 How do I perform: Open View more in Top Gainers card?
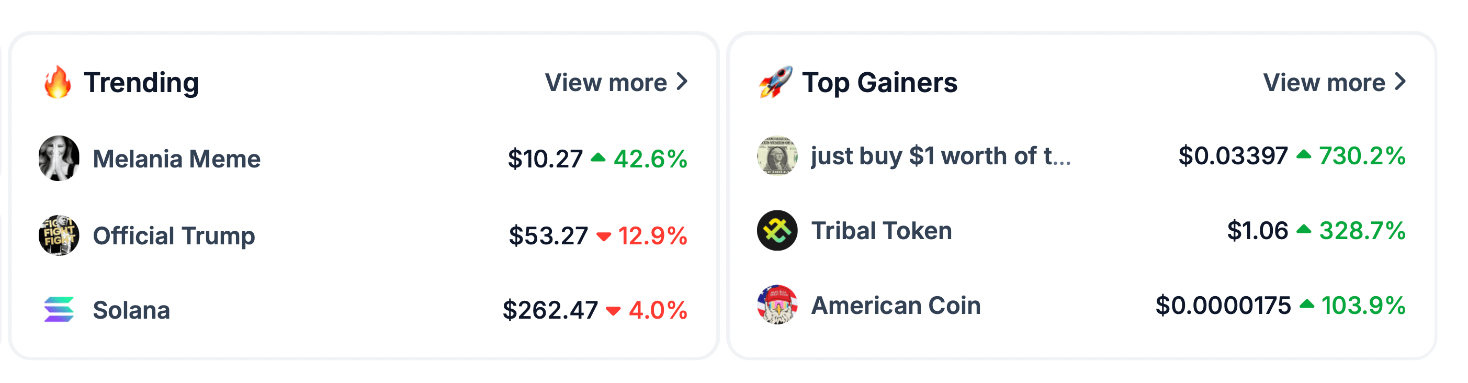pyautogui.click(x=1324, y=83)
